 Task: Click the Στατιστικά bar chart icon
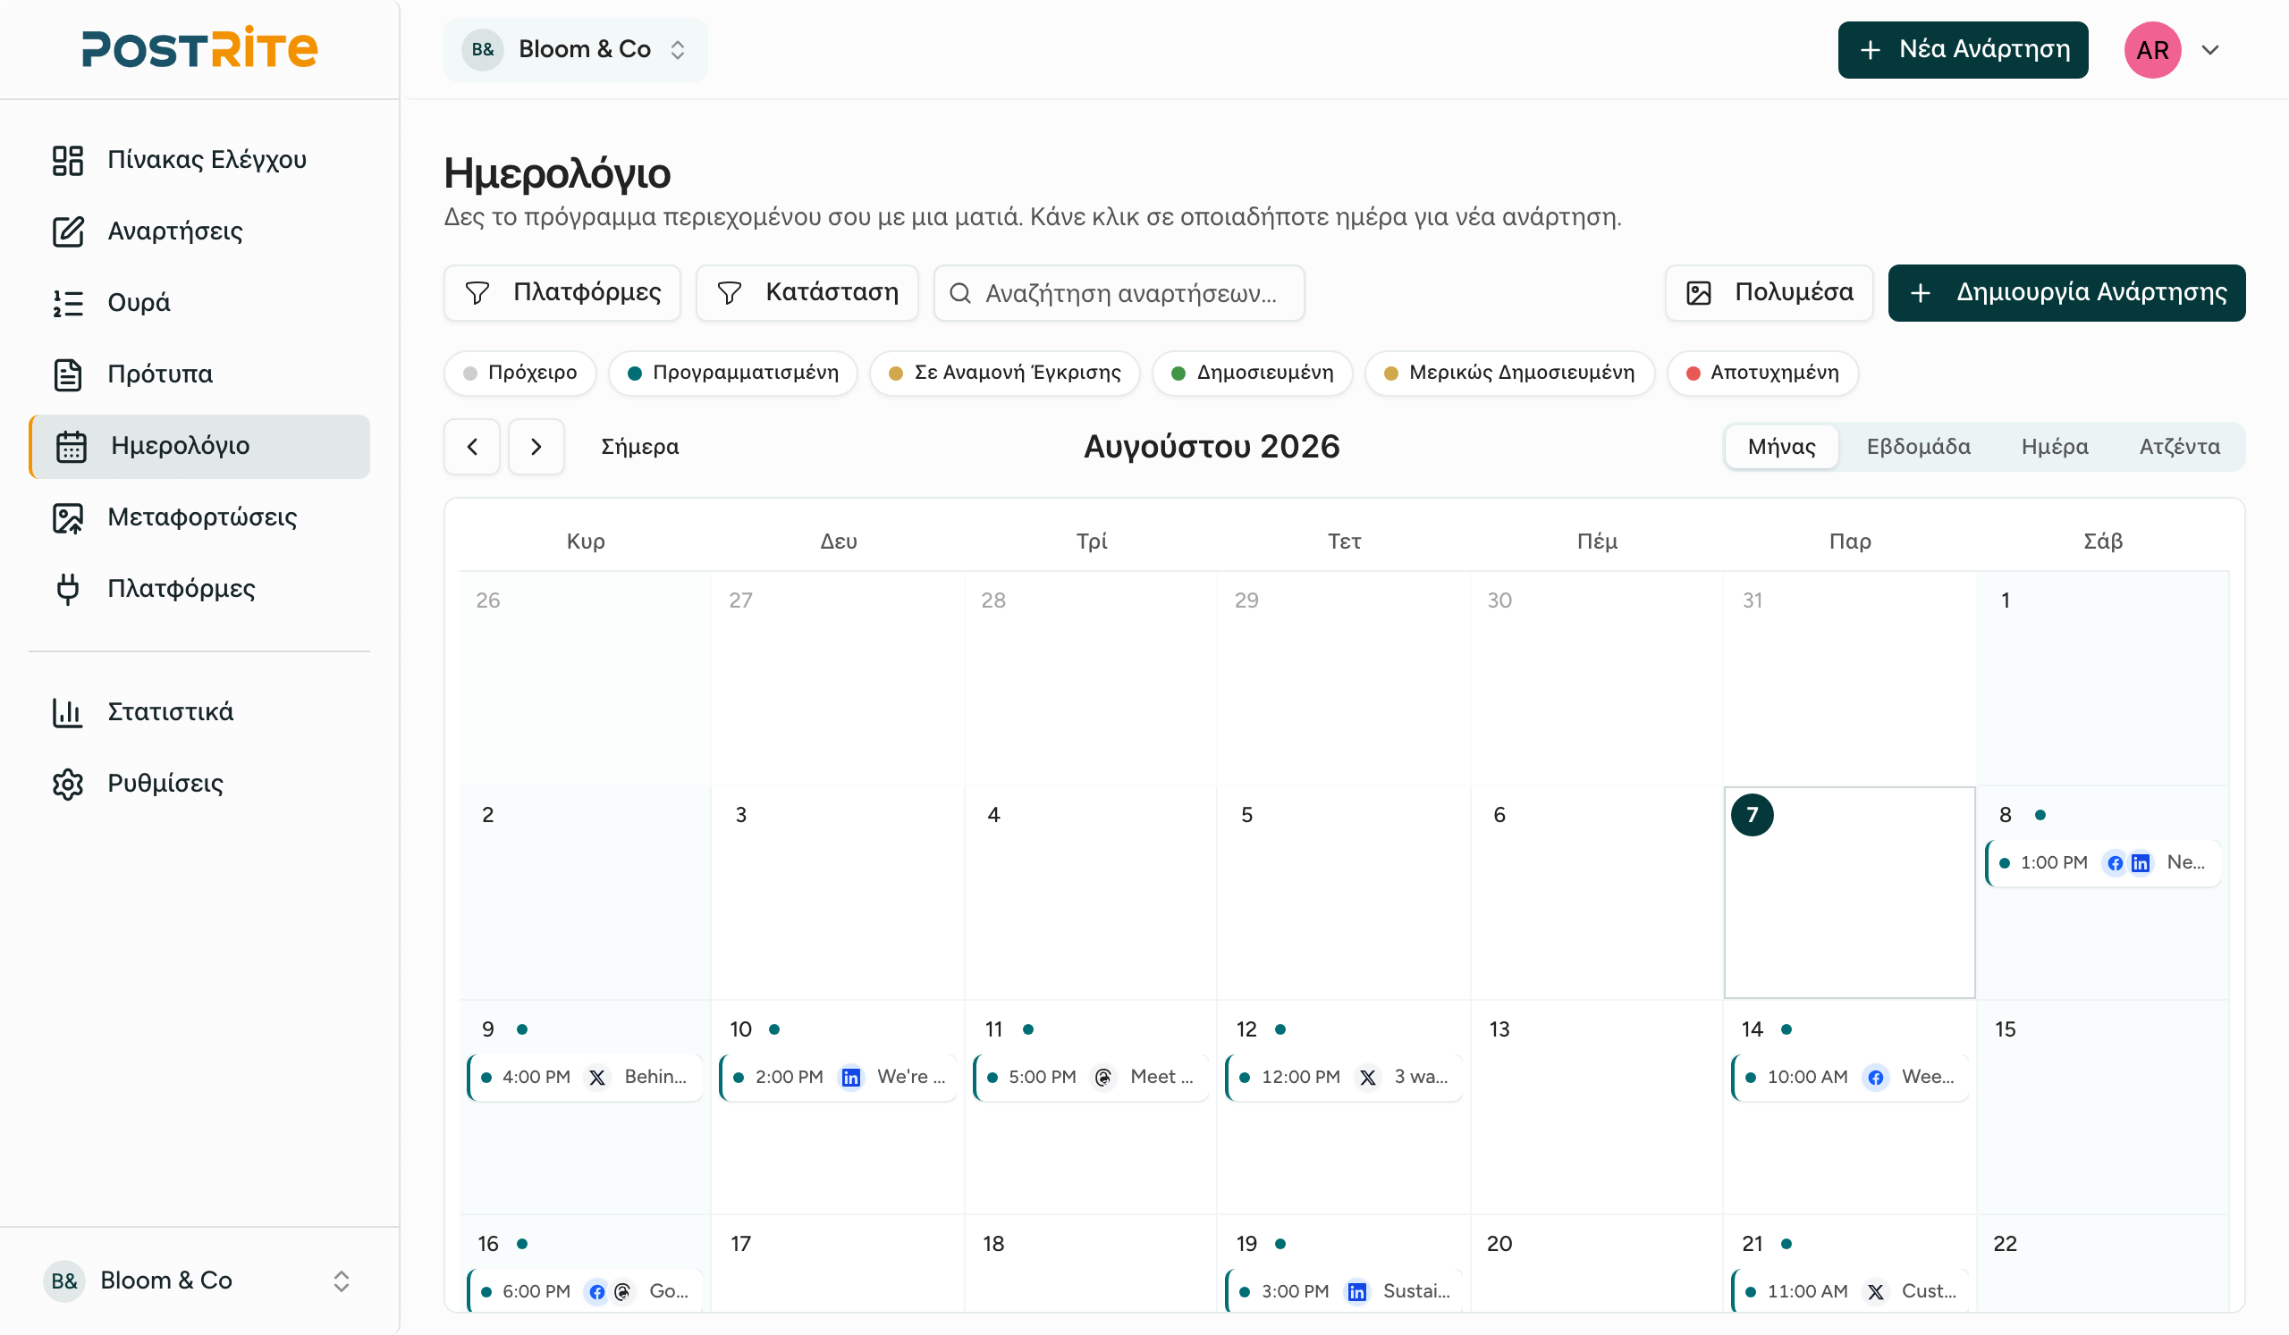(68, 712)
